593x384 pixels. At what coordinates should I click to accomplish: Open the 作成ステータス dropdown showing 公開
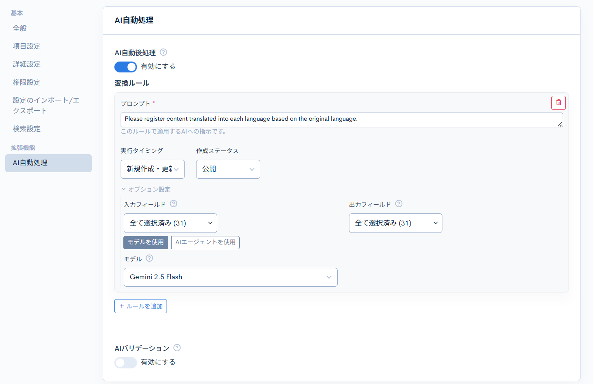[x=228, y=169]
